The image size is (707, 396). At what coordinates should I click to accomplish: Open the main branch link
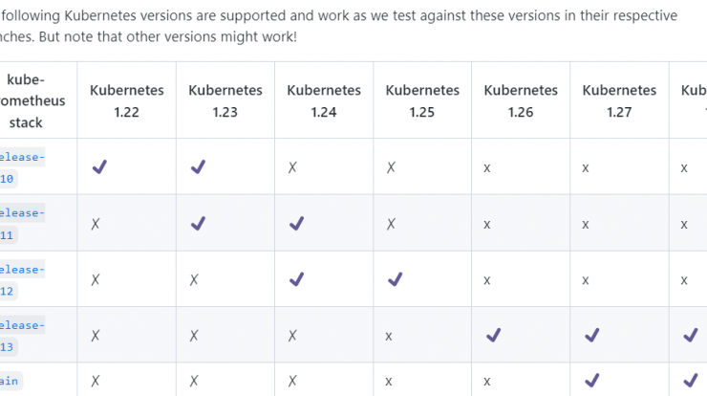click(x=11, y=381)
